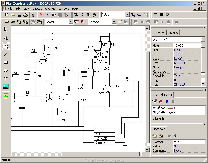Click the red Delete icon in toolbar

click(41, 15)
